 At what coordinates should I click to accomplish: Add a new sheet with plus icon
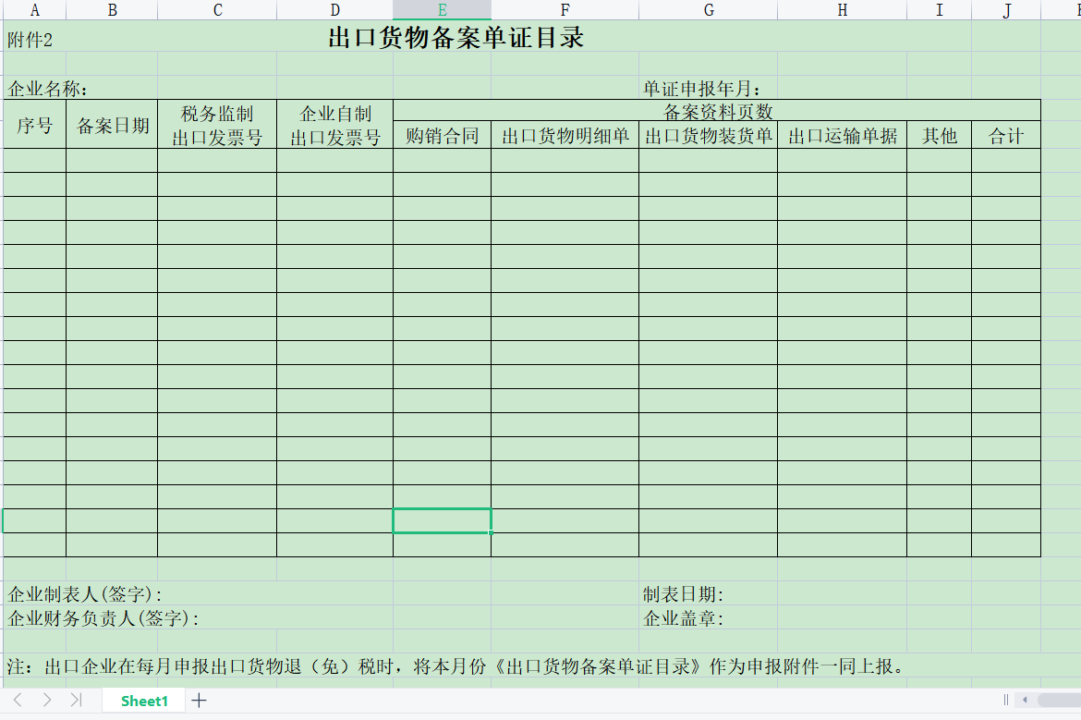click(200, 701)
